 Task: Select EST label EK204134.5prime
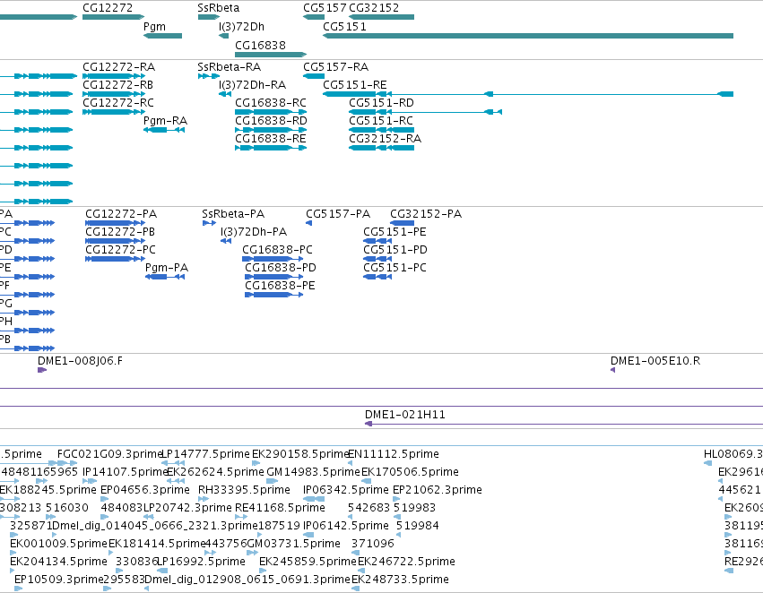pyautogui.click(x=58, y=562)
